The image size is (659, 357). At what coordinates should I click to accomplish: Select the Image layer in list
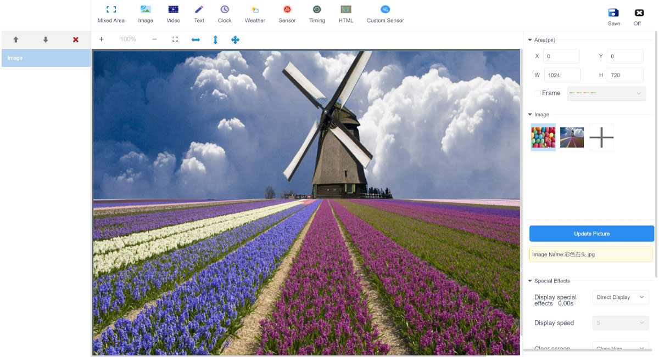[46, 58]
